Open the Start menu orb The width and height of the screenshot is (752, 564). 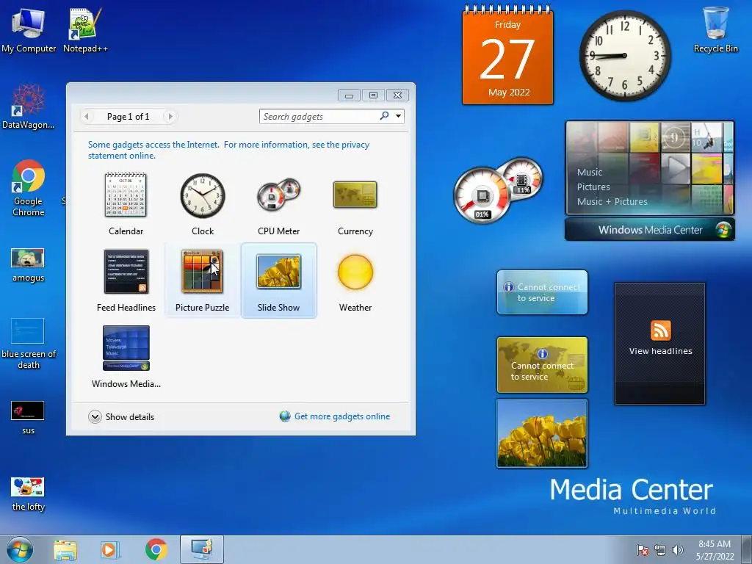[x=20, y=550]
